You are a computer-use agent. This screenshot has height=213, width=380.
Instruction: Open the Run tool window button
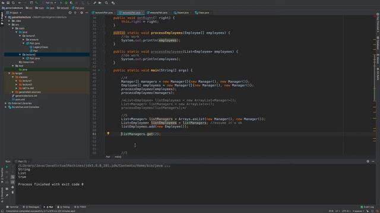(x=48, y=207)
